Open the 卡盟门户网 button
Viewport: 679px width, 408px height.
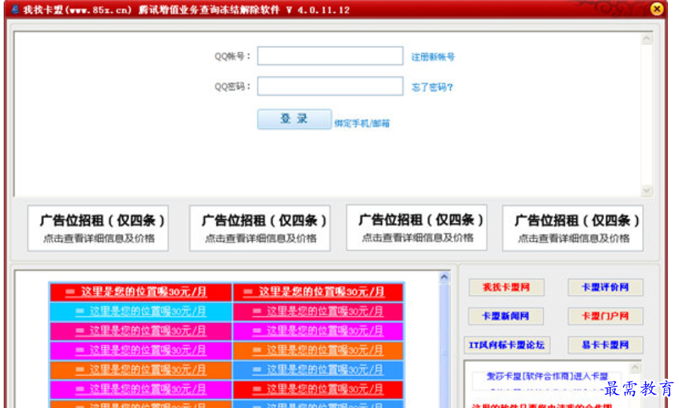tap(605, 316)
